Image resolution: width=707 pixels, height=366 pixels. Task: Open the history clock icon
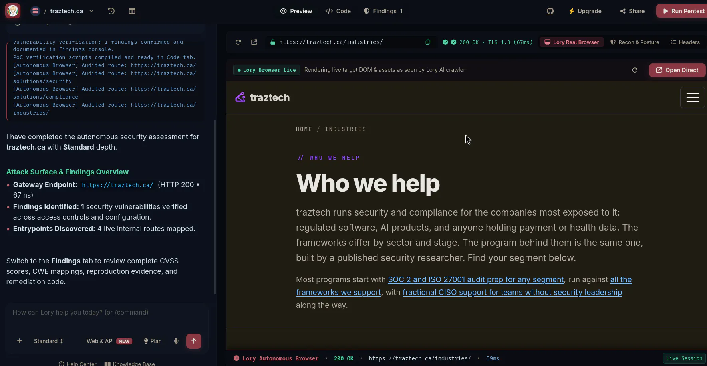(111, 11)
